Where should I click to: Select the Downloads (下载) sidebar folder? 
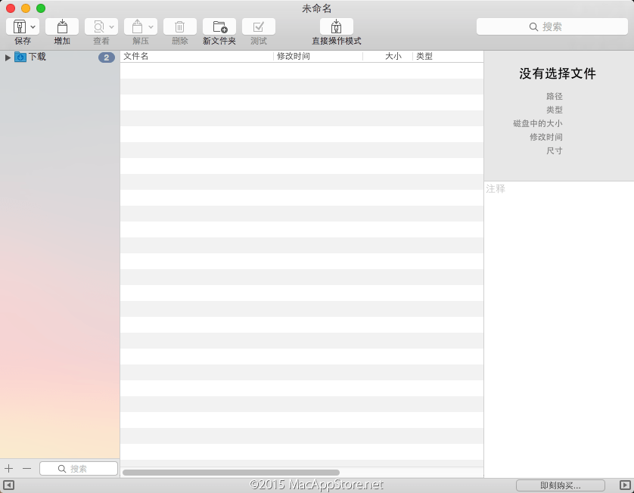(37, 57)
